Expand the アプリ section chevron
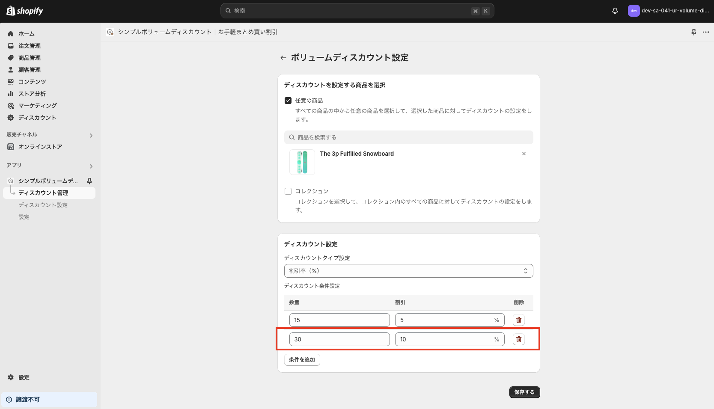Image resolution: width=714 pixels, height=409 pixels. click(x=91, y=166)
